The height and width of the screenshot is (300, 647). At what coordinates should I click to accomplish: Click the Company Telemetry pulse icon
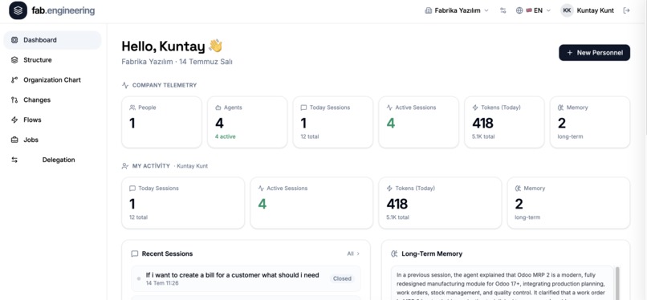pyautogui.click(x=125, y=85)
